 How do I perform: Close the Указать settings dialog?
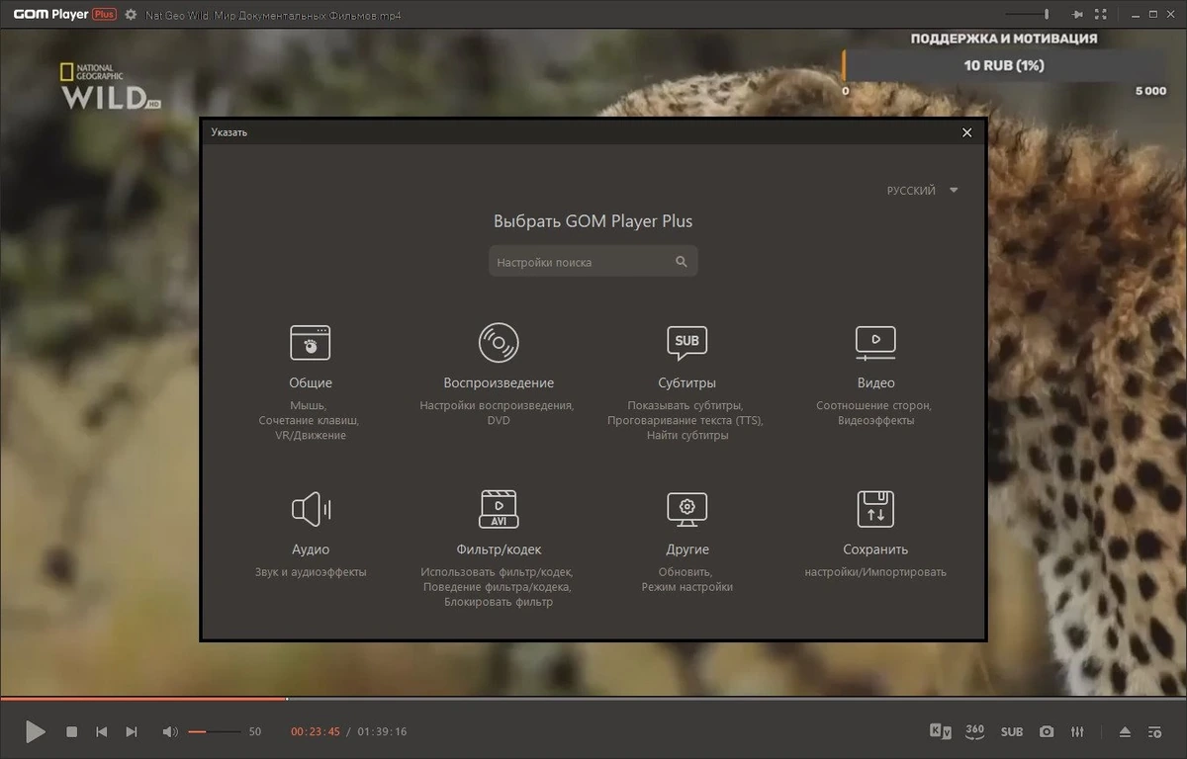pos(967,132)
